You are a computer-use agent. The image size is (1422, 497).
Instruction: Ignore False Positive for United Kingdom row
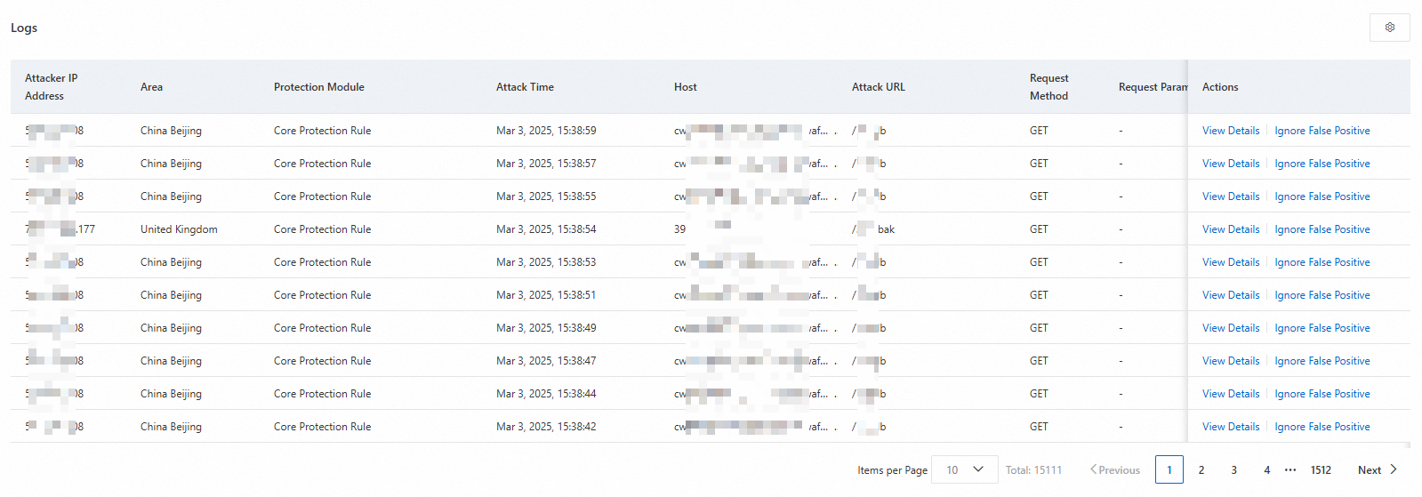(1322, 229)
